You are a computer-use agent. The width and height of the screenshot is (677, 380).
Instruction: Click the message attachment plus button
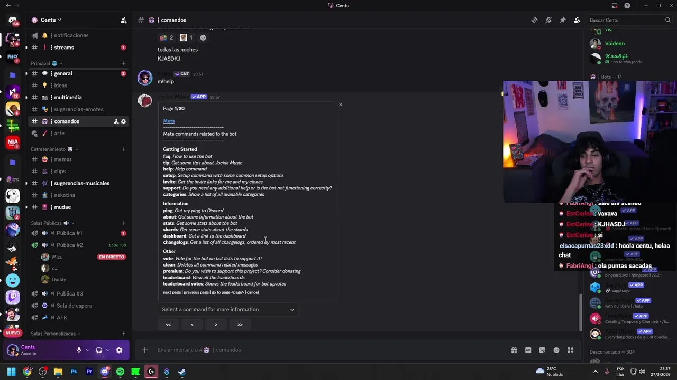tap(144, 350)
